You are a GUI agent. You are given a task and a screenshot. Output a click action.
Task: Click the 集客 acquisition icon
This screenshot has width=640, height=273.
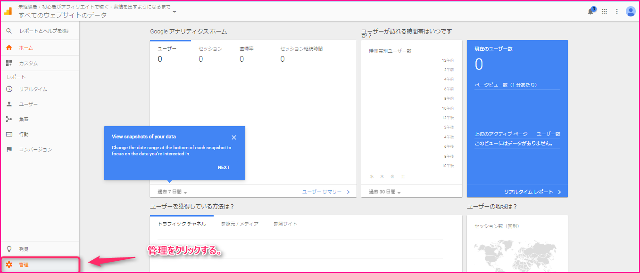click(x=9, y=120)
